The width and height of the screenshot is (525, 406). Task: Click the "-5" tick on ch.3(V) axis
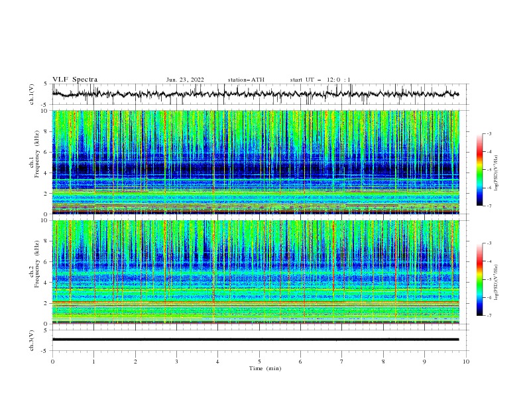click(x=45, y=351)
